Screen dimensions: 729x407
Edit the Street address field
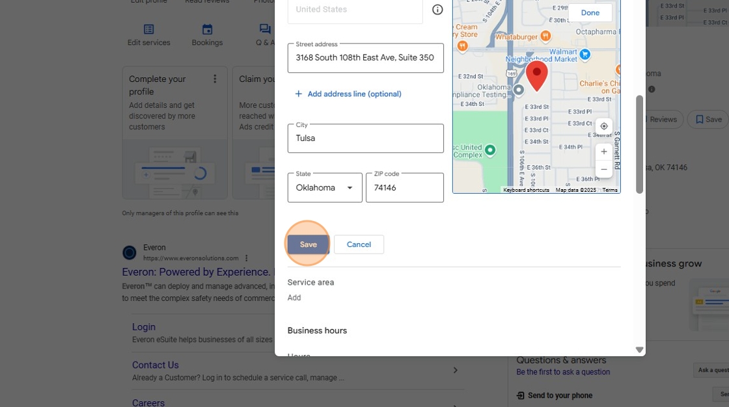365,58
